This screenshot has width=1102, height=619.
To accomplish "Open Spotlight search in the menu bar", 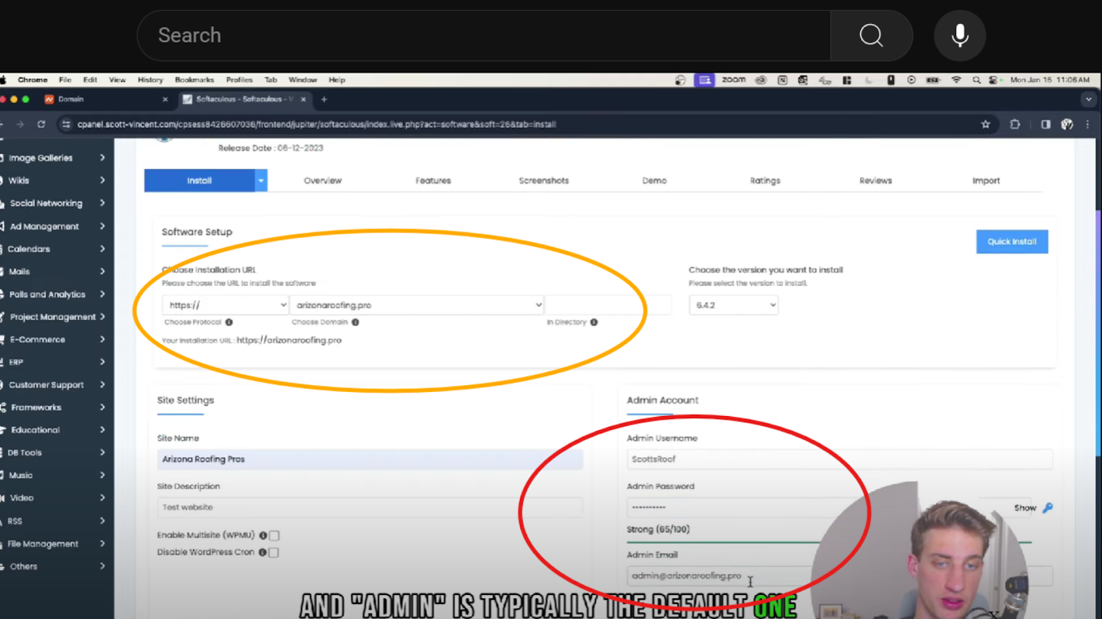I will 976,80.
